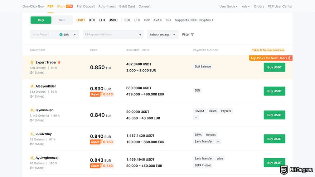Select ETH crypto tab

click(x=102, y=20)
